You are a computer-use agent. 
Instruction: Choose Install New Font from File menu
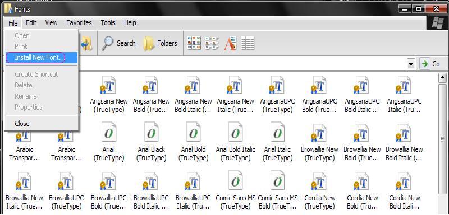click(41, 58)
